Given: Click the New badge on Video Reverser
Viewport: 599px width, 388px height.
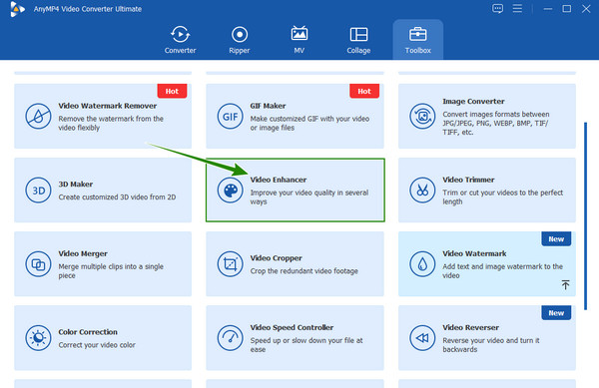Looking at the screenshot, I should tap(556, 313).
